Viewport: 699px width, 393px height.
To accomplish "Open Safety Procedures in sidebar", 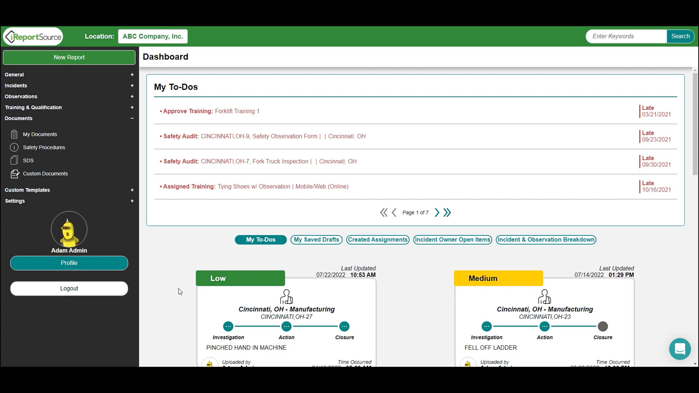I will pyautogui.click(x=44, y=147).
